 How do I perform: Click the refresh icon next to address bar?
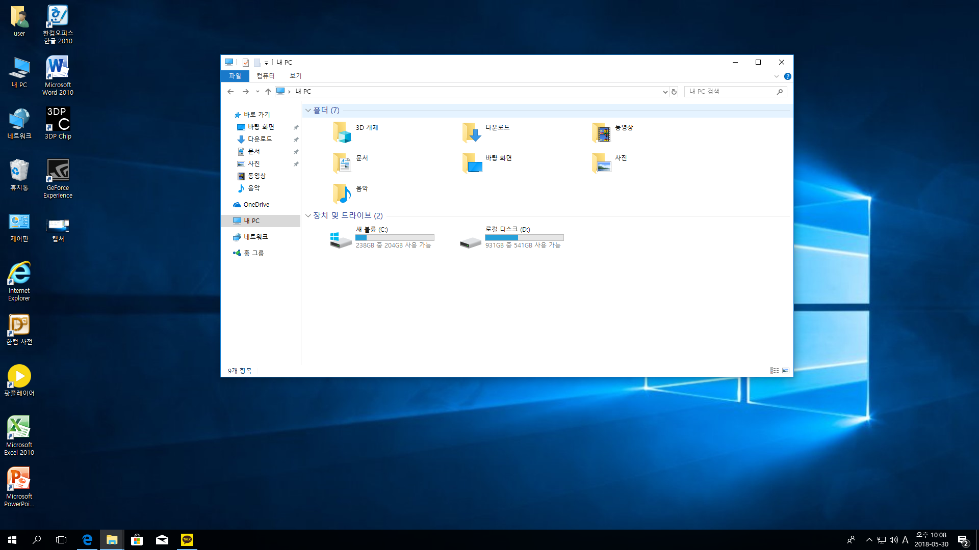tap(674, 92)
